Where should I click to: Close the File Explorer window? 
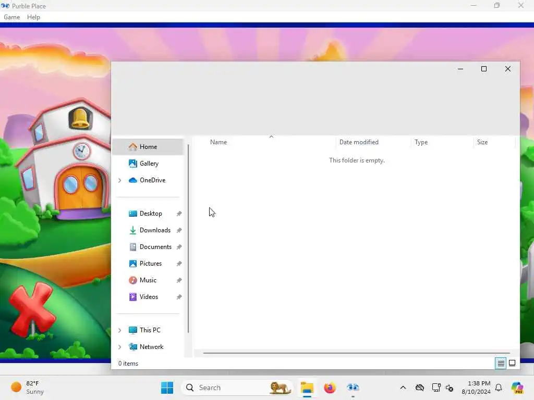507,69
